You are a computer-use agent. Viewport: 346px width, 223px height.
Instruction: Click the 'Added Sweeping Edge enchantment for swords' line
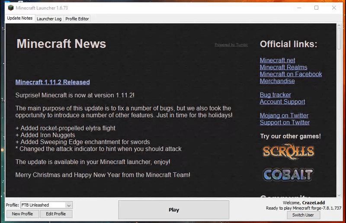83,142
